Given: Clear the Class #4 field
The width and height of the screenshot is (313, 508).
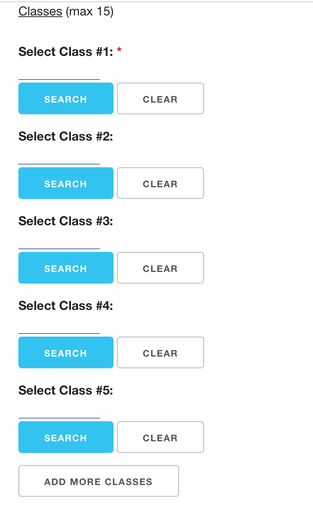Looking at the screenshot, I should pyautogui.click(x=160, y=352).
